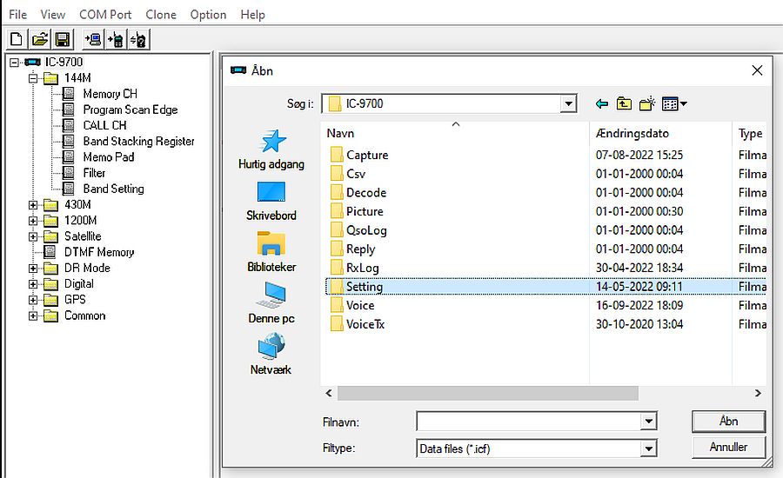Open the Filnavn dropdown arrow
This screenshot has height=478, width=783.
coord(648,422)
